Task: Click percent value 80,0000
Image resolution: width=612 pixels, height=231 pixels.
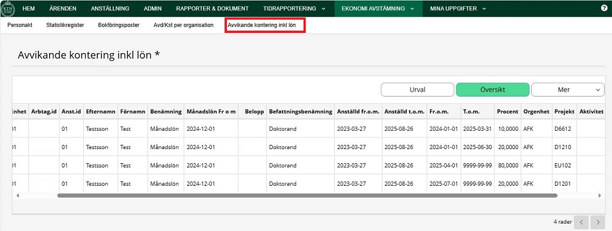Action: point(508,165)
